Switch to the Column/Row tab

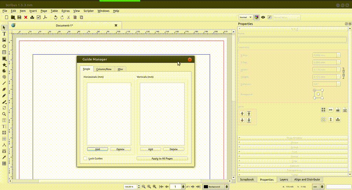pyautogui.click(x=104, y=69)
